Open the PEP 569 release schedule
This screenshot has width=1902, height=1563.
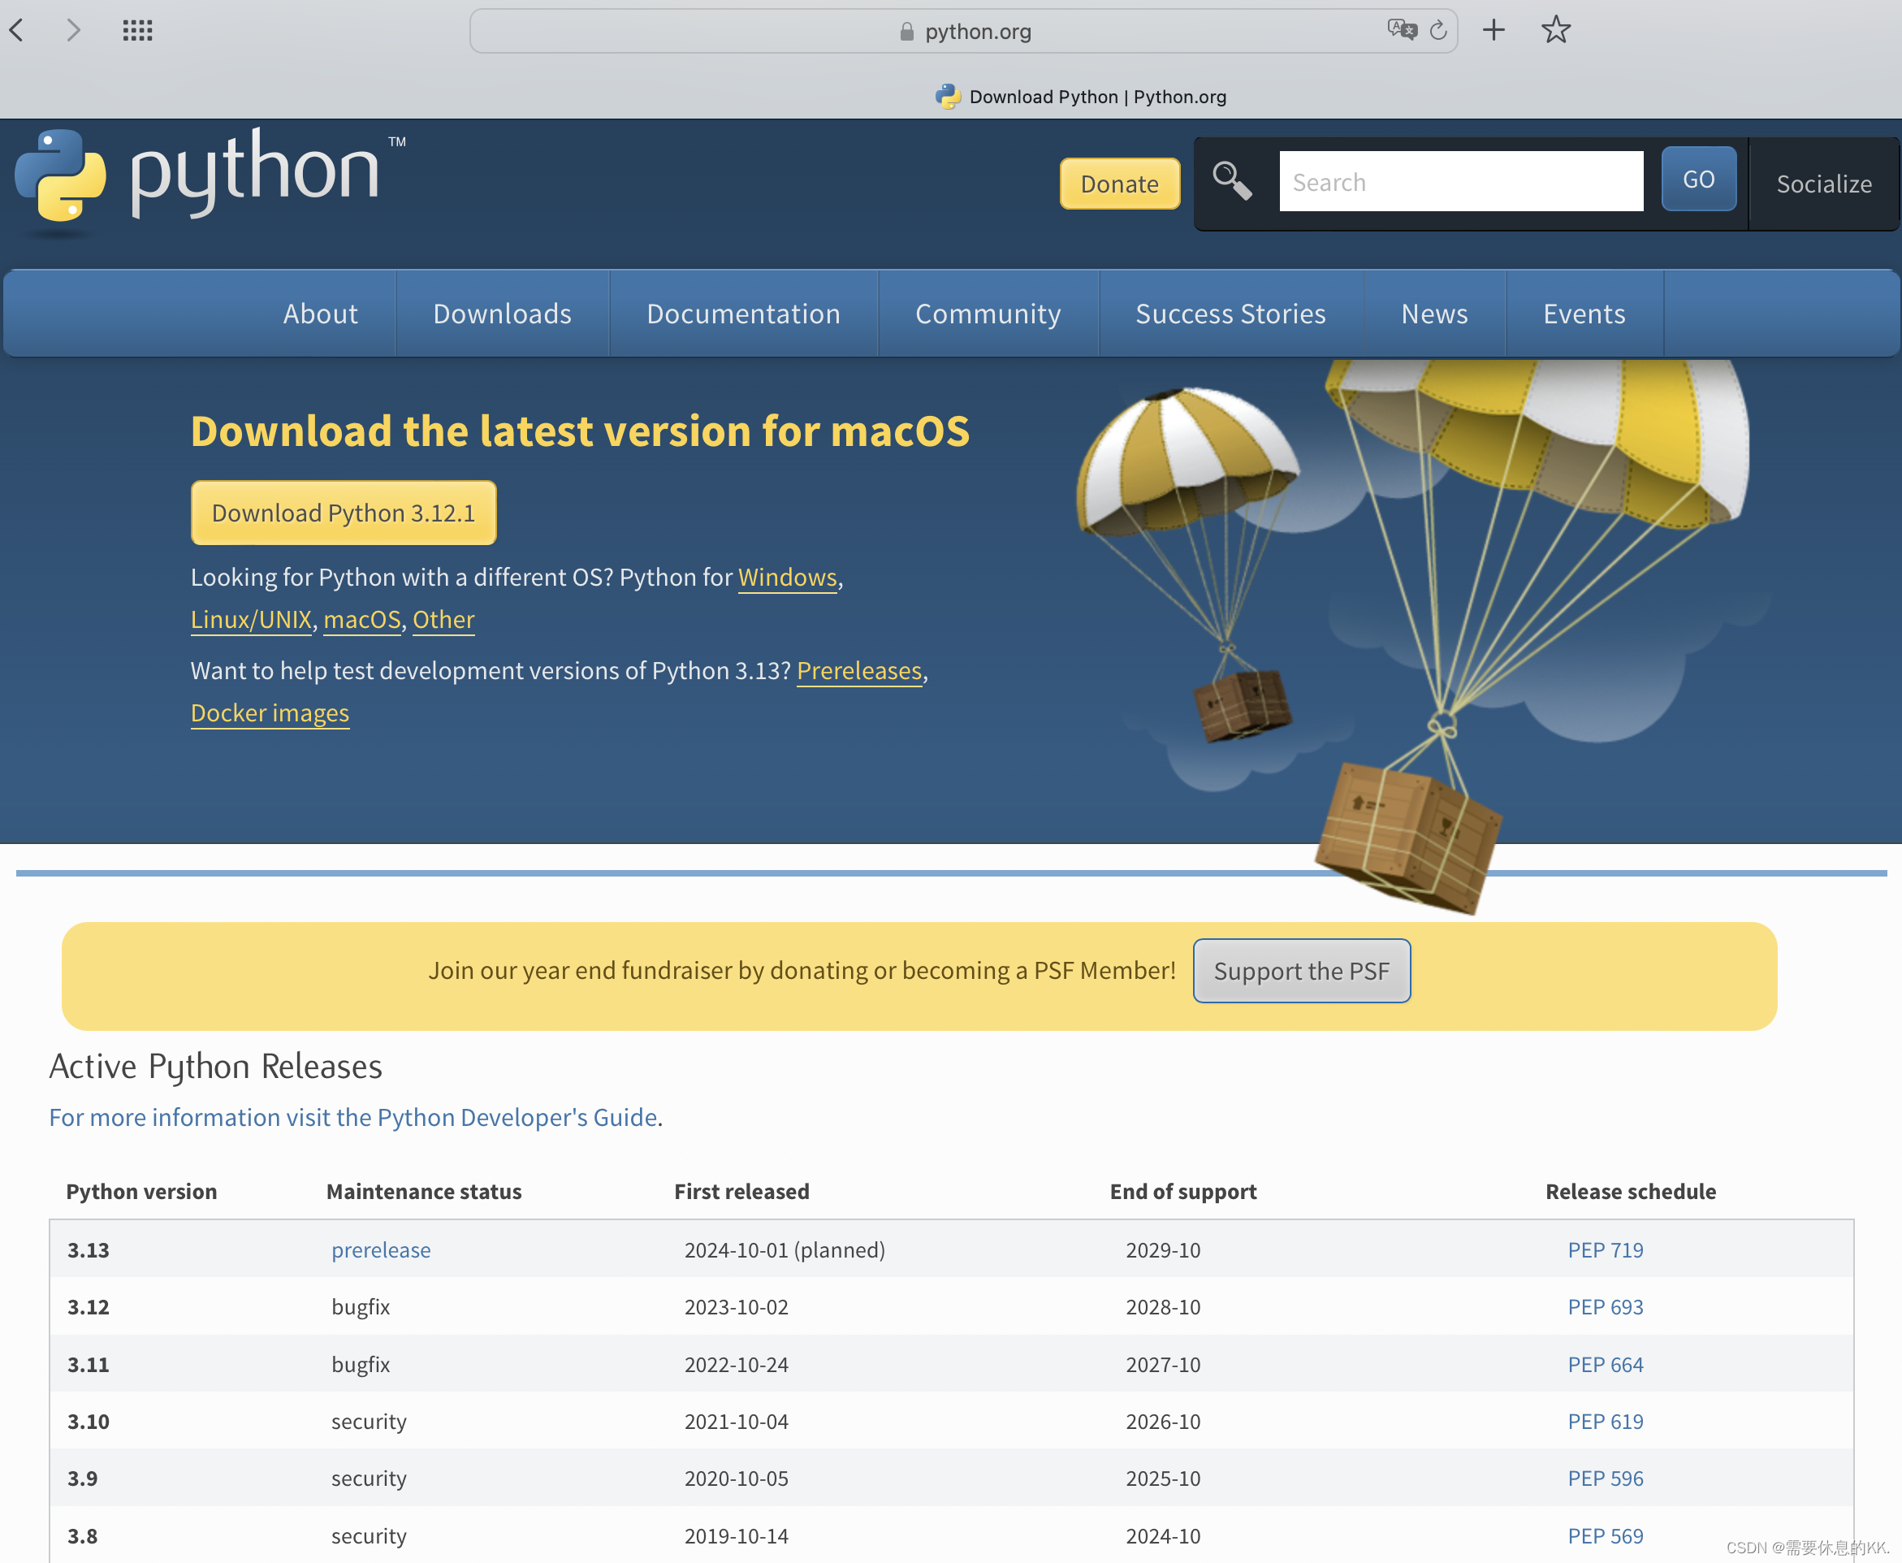click(x=1605, y=1536)
